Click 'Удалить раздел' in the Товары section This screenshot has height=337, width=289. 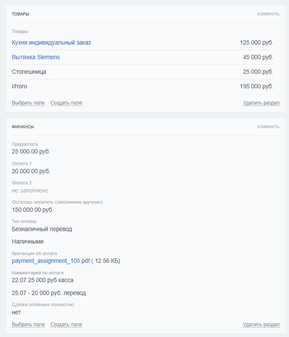click(x=261, y=103)
